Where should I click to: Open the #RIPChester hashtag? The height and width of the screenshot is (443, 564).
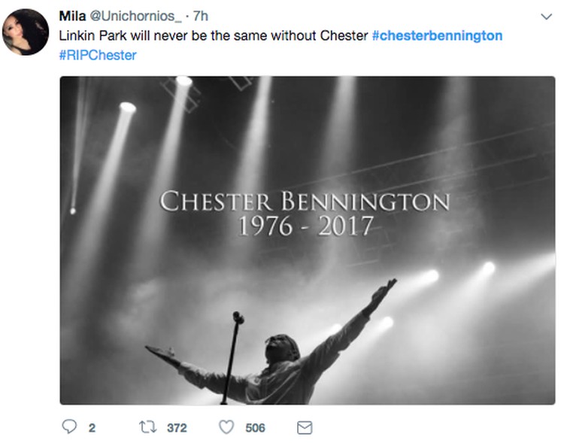[98, 55]
